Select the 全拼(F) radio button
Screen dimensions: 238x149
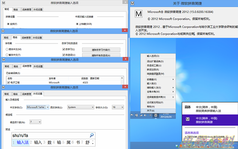click(x=7, y=24)
